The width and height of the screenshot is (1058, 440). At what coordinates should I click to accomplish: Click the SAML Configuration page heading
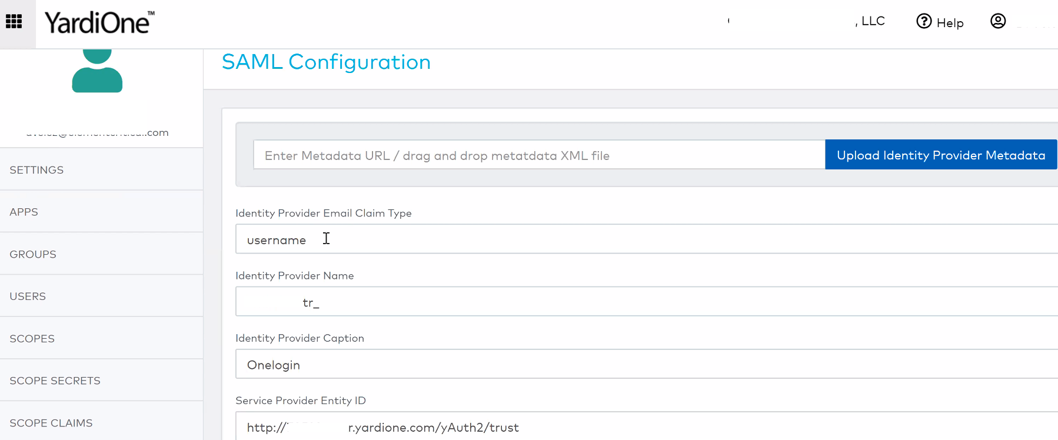326,62
